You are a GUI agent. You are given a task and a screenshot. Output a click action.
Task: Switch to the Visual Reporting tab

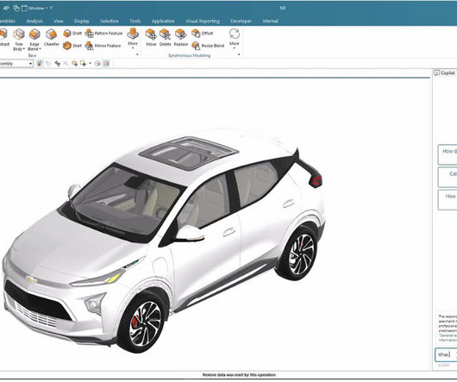pyautogui.click(x=203, y=21)
